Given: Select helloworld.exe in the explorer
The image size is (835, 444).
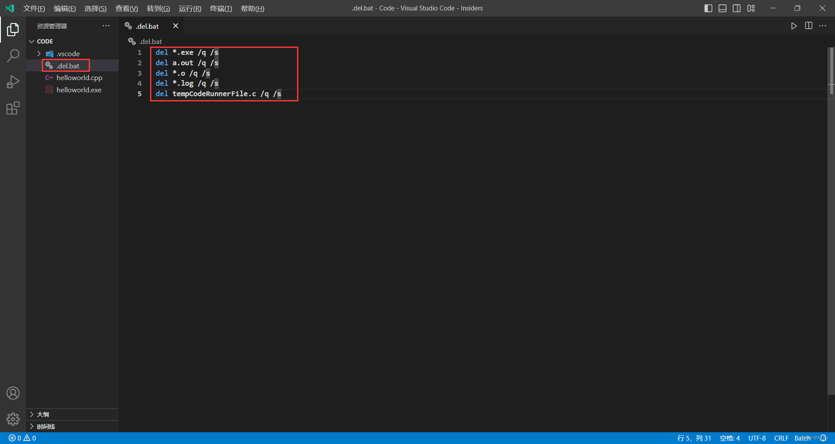Looking at the screenshot, I should (x=72, y=90).
